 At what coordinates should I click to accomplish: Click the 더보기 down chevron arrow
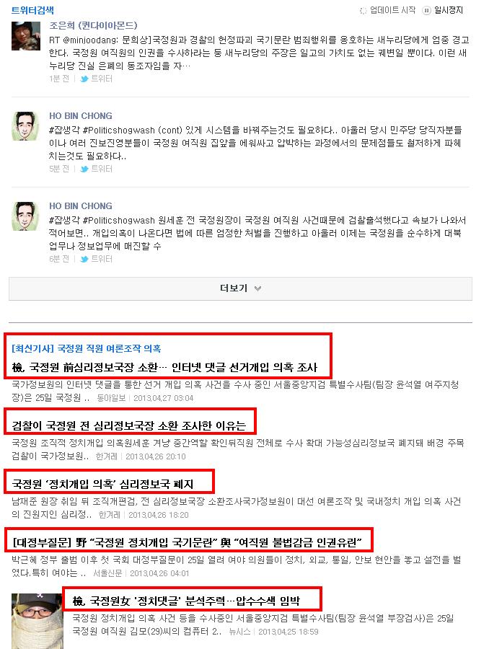257,288
